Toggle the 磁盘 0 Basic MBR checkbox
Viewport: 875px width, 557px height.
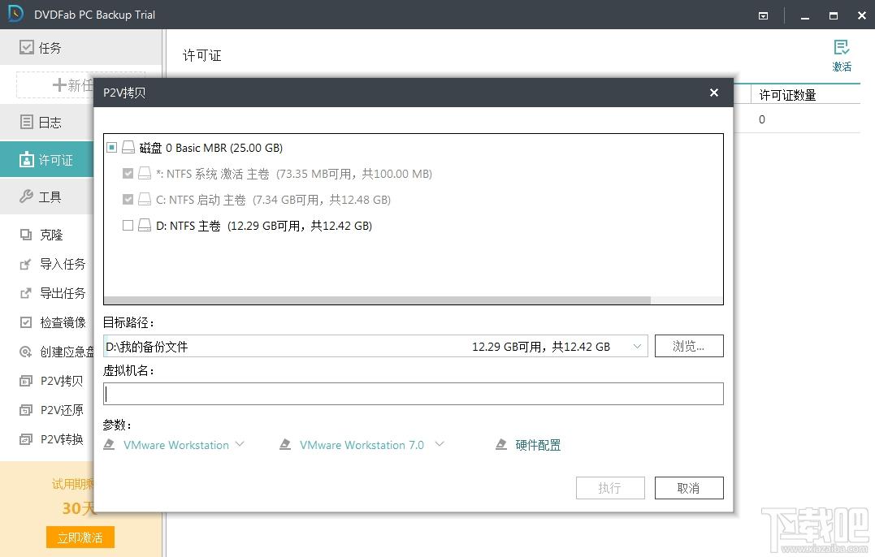111,147
